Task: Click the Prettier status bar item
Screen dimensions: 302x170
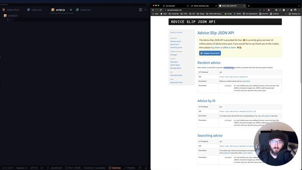Action: [x=130, y=168]
